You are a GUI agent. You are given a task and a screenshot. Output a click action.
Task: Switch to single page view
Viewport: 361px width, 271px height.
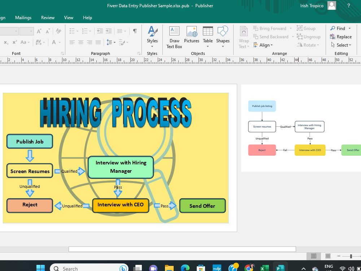pyautogui.click(x=314, y=256)
